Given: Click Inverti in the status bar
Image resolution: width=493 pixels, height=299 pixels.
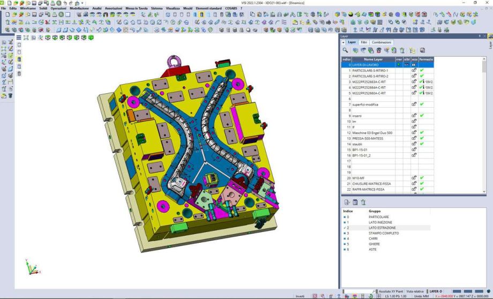Looking at the screenshot, I should click(300, 296).
